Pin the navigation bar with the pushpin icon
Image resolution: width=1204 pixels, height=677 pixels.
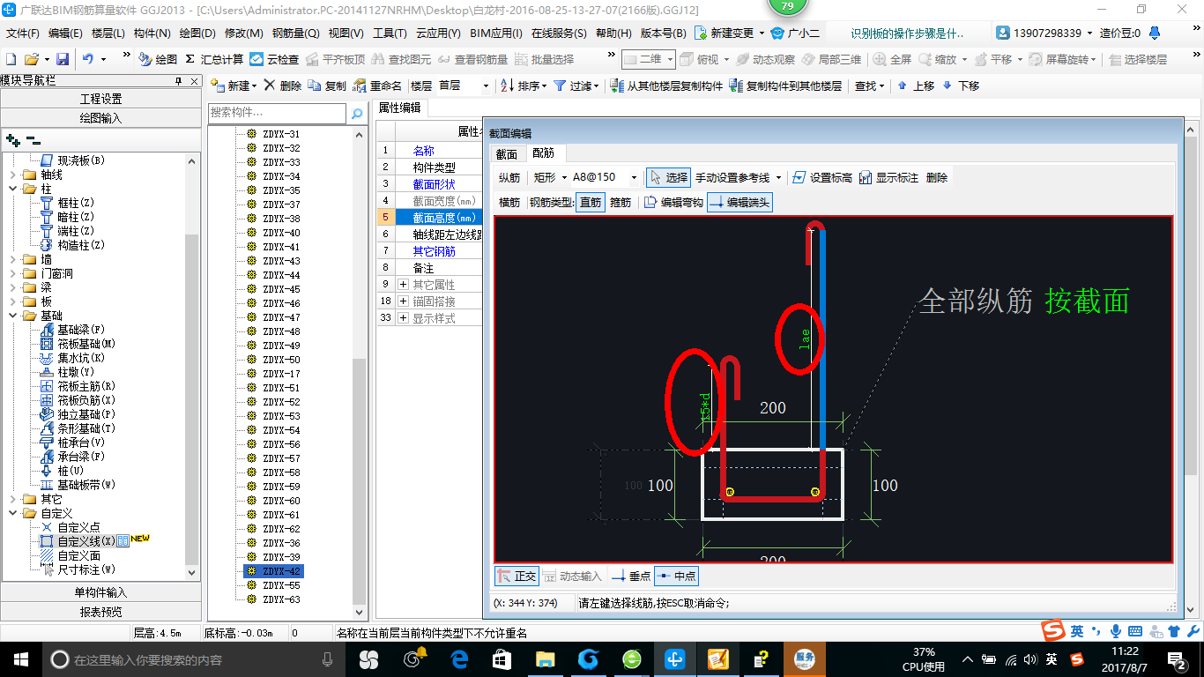point(179,80)
